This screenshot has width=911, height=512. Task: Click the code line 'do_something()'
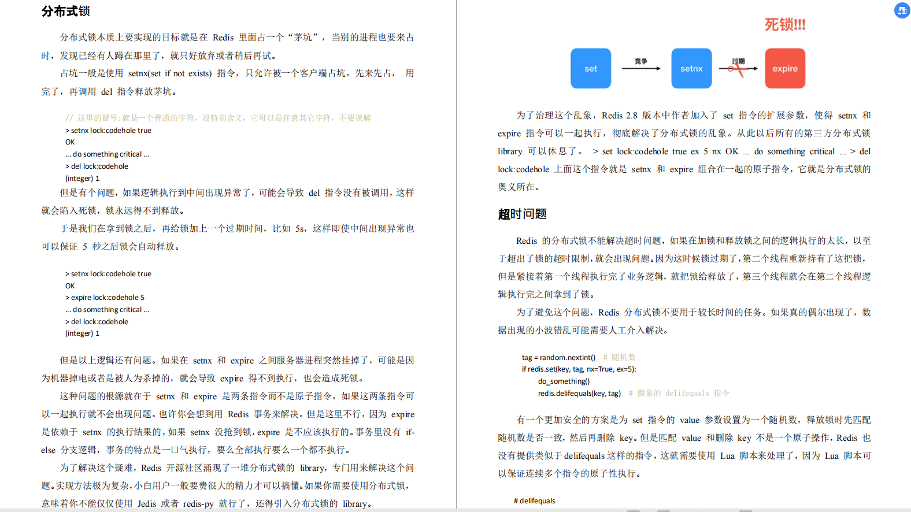click(564, 381)
